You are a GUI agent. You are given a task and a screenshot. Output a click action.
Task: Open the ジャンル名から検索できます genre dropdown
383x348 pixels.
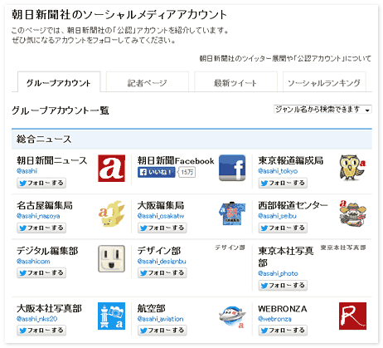pos(322,110)
